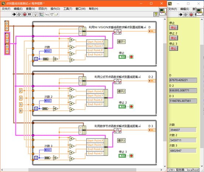Open the 文件(F) menu in block diagram

[6, 9]
